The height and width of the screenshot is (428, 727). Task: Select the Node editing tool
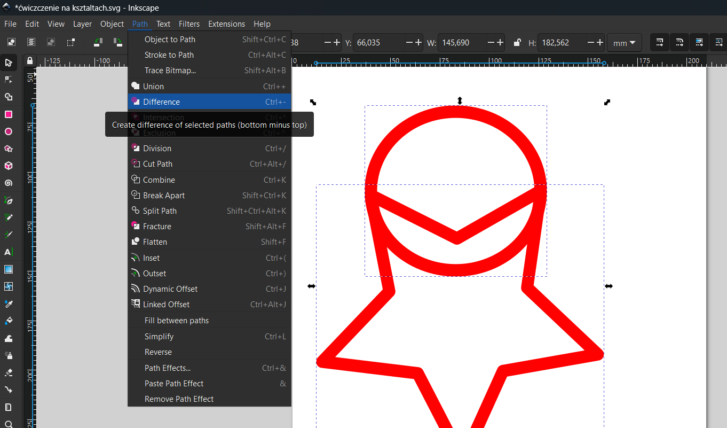coord(9,80)
